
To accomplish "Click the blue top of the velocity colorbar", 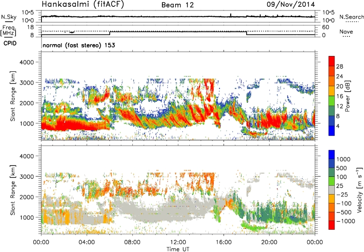I will pos(332,155).
